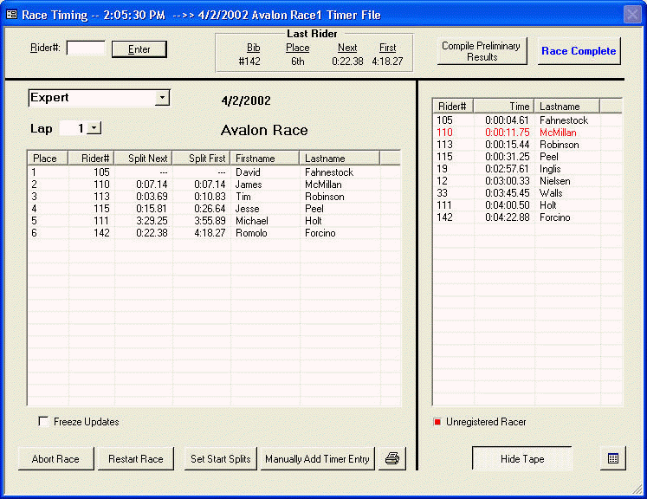Screen dimensions: 647x499
Task: Click the Abort Race button
Action: click(x=56, y=459)
